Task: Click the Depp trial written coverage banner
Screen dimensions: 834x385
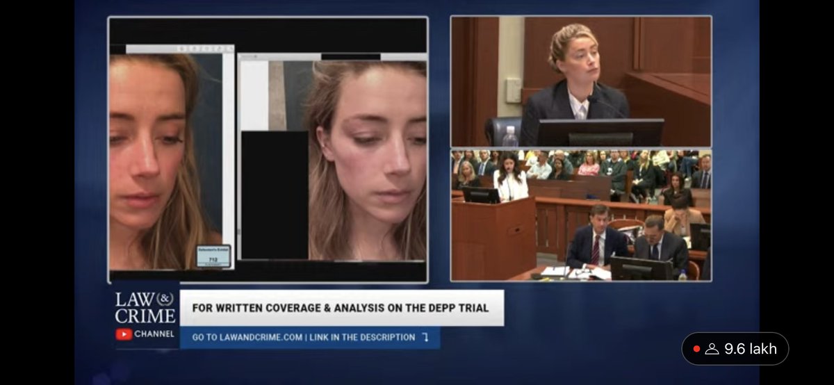Action: (x=342, y=308)
